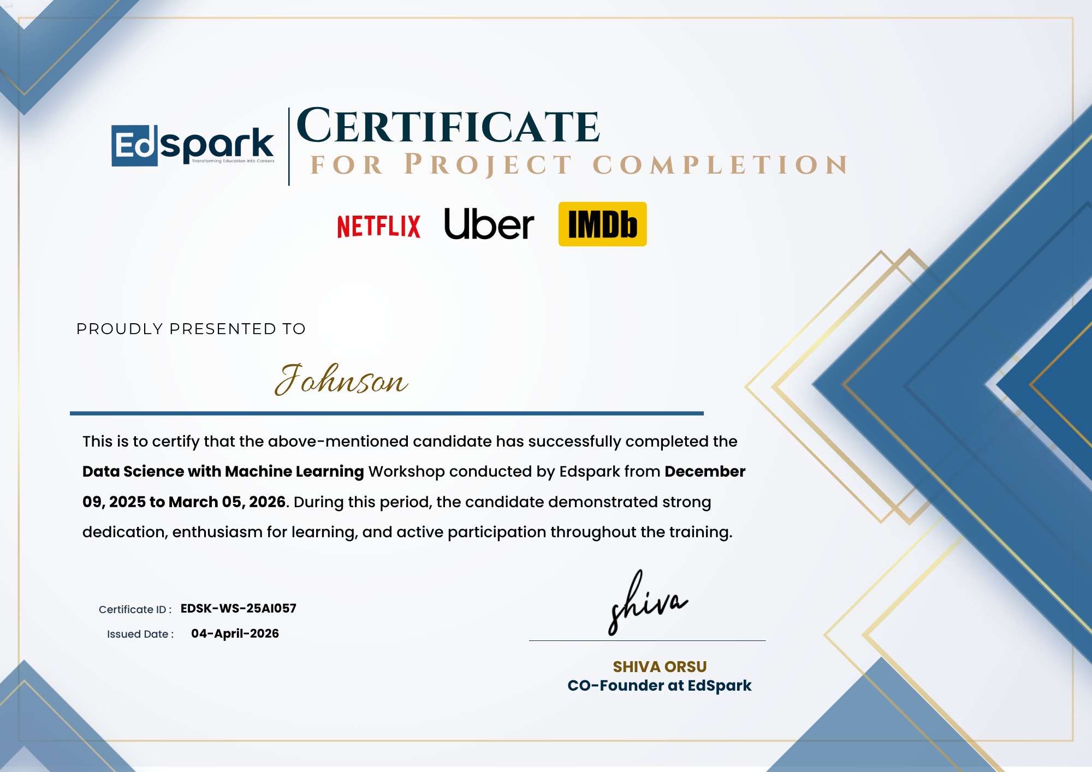
Task: Click the Issued Date 04-April-2026 value
Action: point(235,634)
